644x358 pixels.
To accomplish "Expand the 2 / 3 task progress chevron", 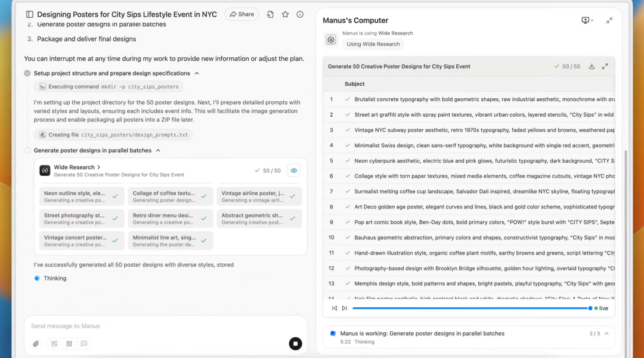I will click(x=606, y=334).
